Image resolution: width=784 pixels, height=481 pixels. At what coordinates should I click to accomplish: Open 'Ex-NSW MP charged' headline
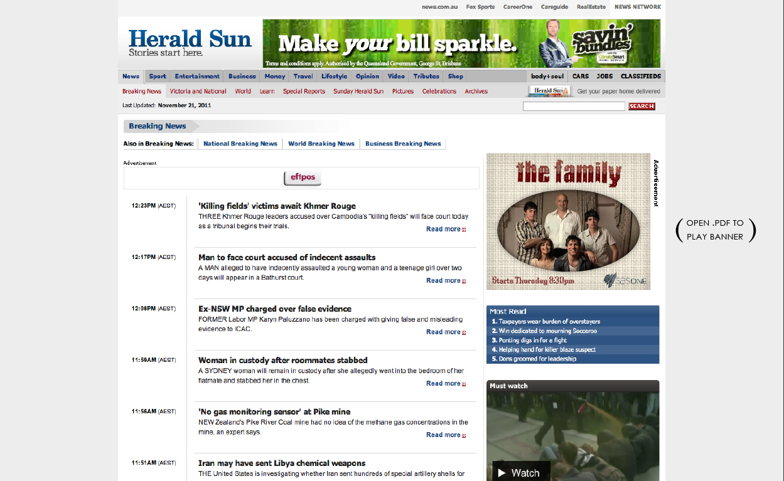[x=275, y=309]
